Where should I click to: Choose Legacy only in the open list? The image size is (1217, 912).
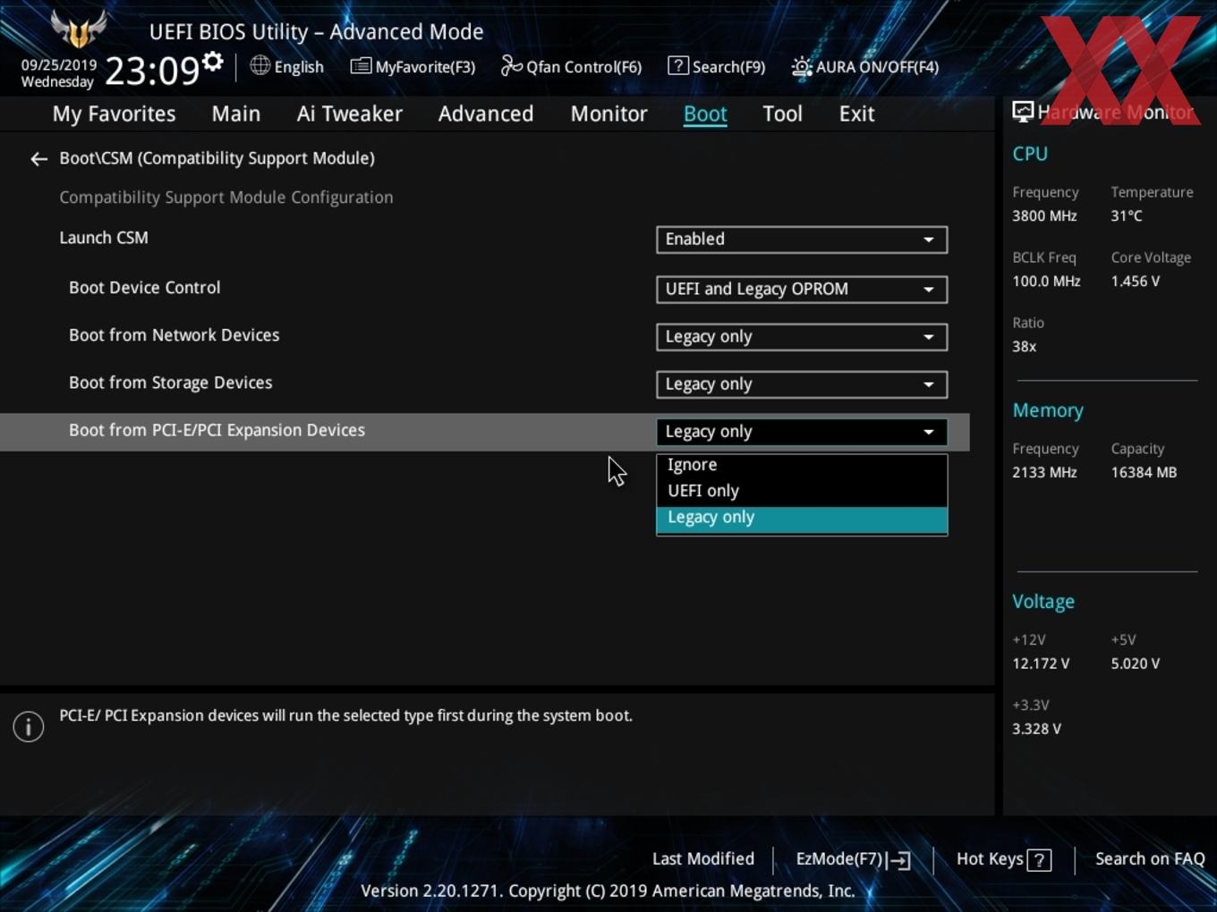pyautogui.click(x=801, y=519)
